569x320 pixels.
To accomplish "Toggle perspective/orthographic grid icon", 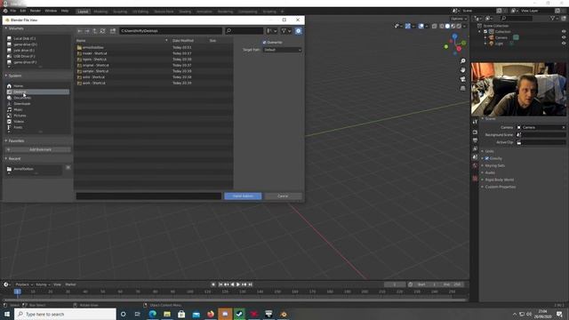I will coord(462,88).
